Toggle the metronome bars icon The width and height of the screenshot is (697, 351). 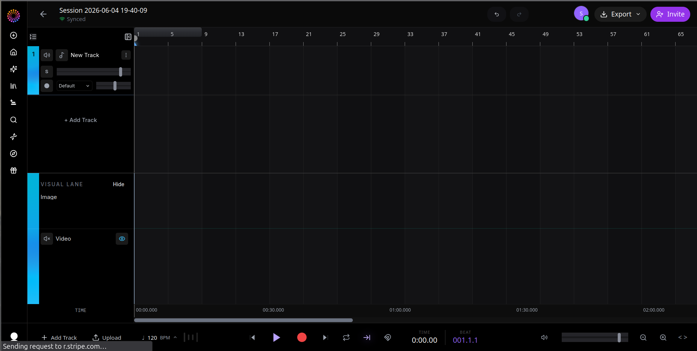(x=191, y=337)
